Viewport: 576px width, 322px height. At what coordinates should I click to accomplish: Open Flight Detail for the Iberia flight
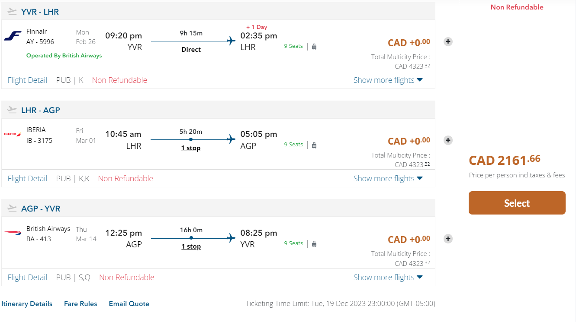27,179
